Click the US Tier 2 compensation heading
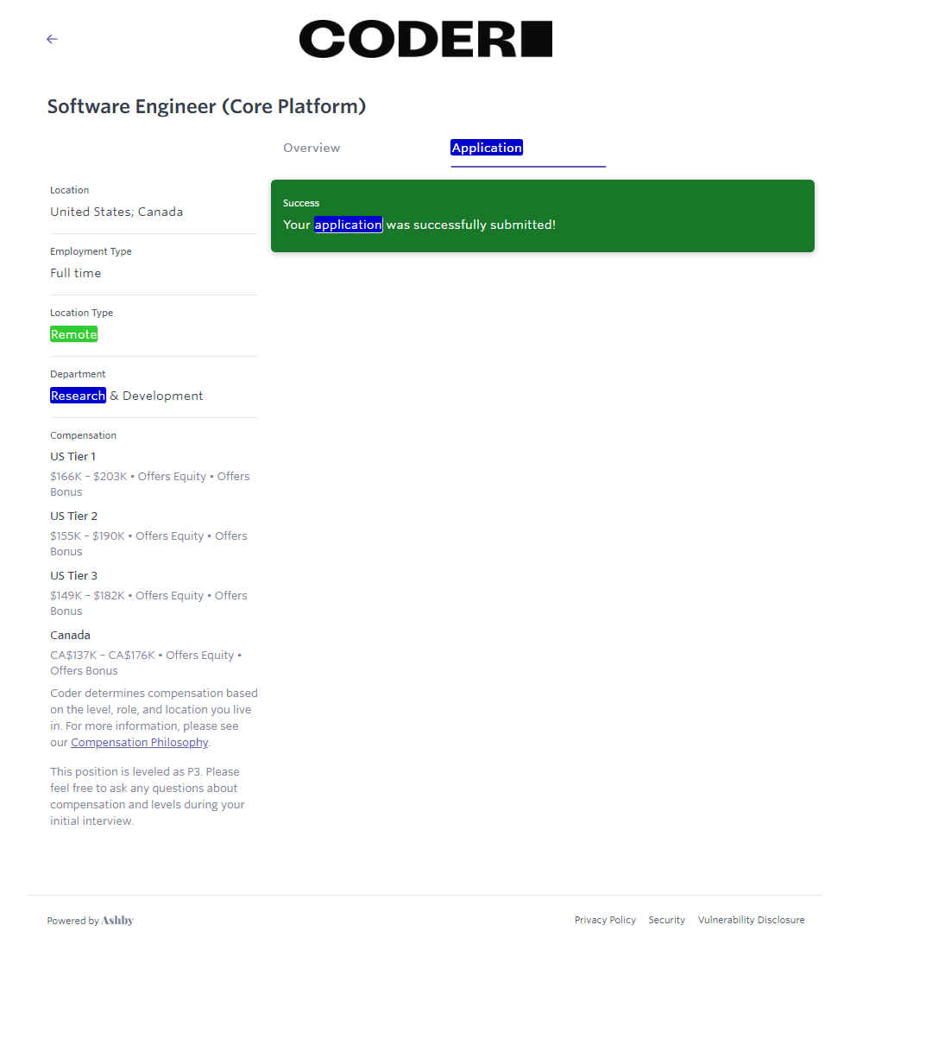 (x=74, y=516)
